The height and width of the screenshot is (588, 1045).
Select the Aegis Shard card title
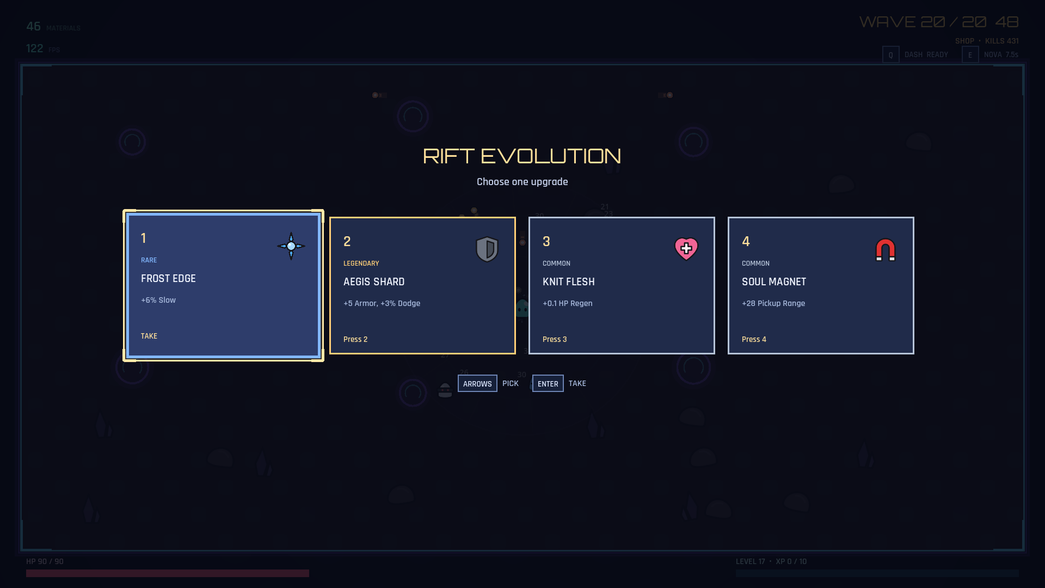coord(374,281)
